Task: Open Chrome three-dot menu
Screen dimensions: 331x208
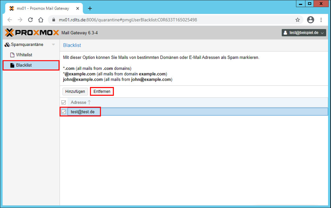Action: tap(321, 20)
